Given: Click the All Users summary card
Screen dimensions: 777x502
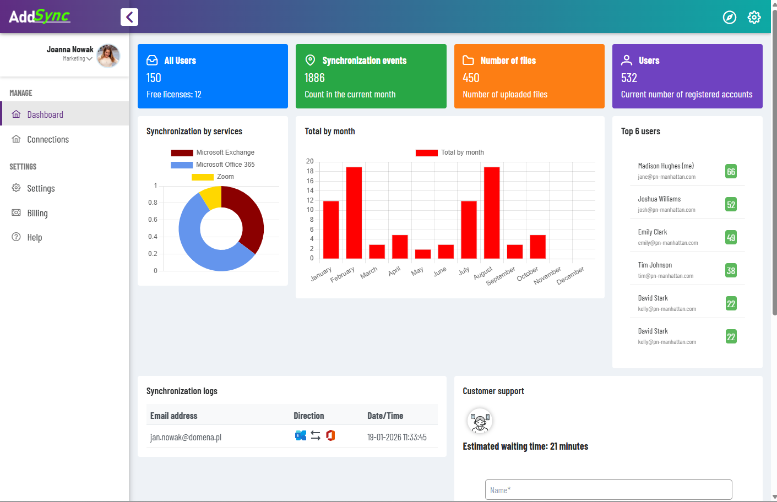Looking at the screenshot, I should [x=213, y=76].
